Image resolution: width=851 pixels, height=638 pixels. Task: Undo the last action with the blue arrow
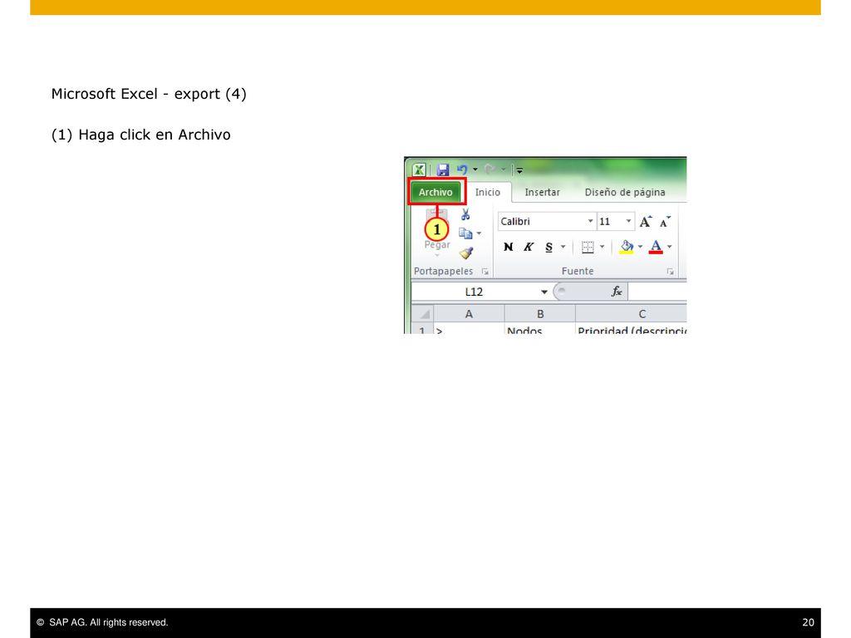coord(462,169)
